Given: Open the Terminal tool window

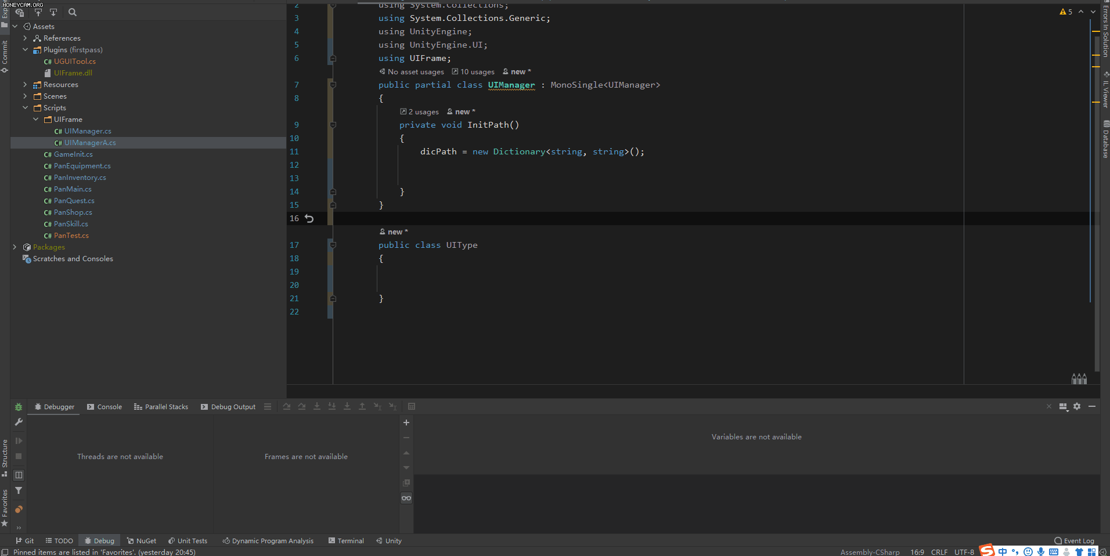Looking at the screenshot, I should 346,541.
